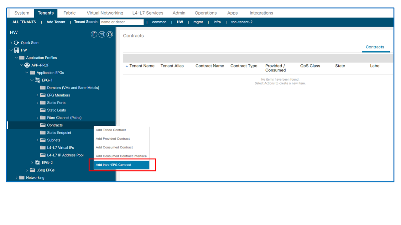Viewport: 401px width, 225px height.
Task: Click Add Tenant link
Action: point(56,22)
